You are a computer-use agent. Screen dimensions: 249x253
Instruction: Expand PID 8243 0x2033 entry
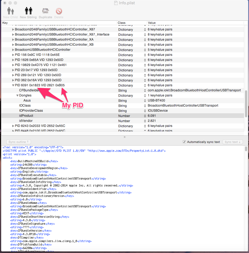[13, 126]
